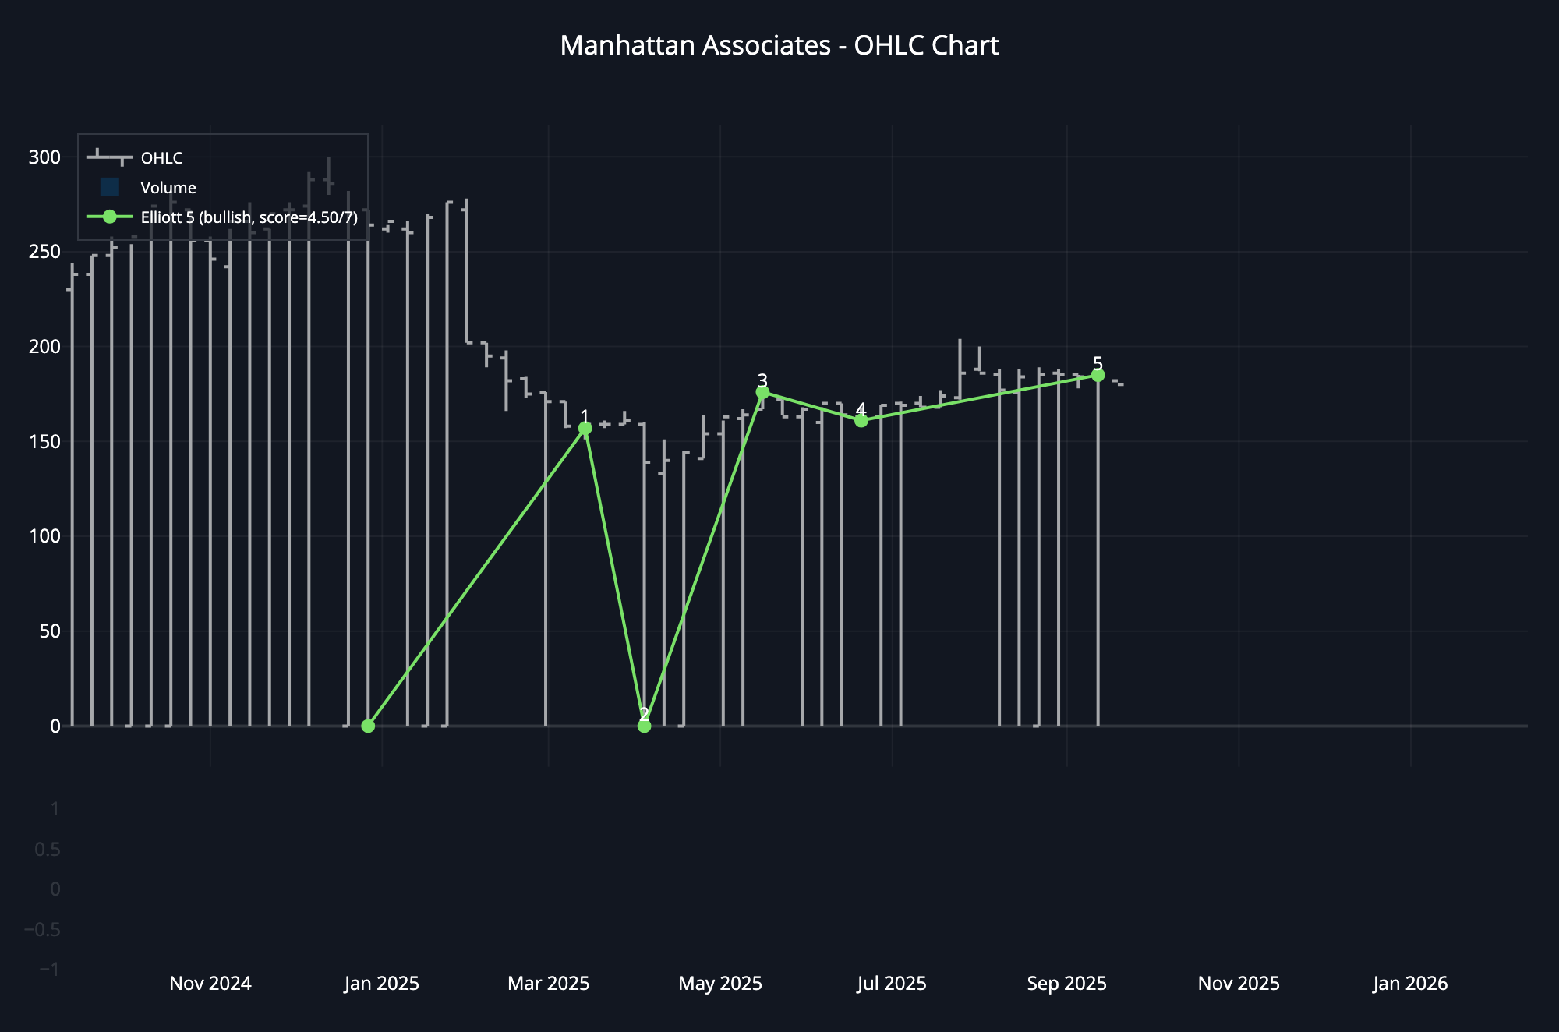Click the 300 y-axis tick label
Image resolution: width=1559 pixels, height=1032 pixels.
(x=44, y=157)
